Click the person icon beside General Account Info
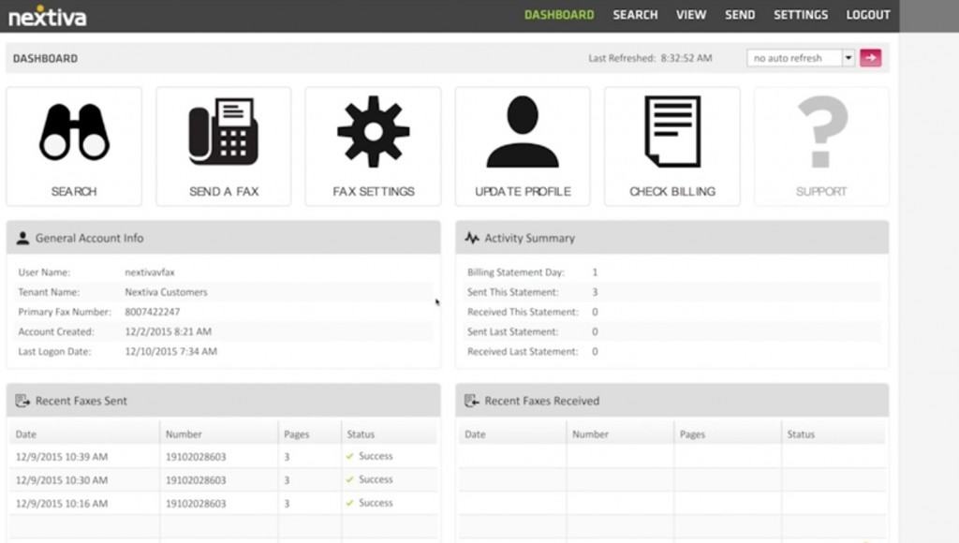Viewport: 959px width, 543px height. (22, 237)
